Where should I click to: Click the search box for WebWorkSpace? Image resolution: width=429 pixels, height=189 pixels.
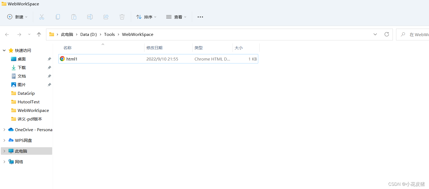coord(412,35)
